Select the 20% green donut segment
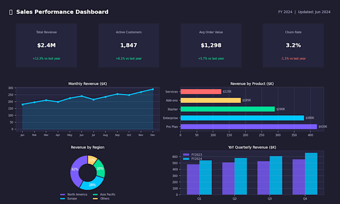The width and height of the screenshot is (340, 204). (x=100, y=169)
